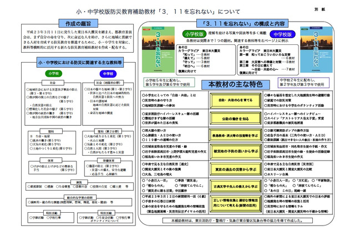Click the 小・中学校における防災に関連する主な教科等 heading
Viewport: 355px width, 236px height.
80,63
